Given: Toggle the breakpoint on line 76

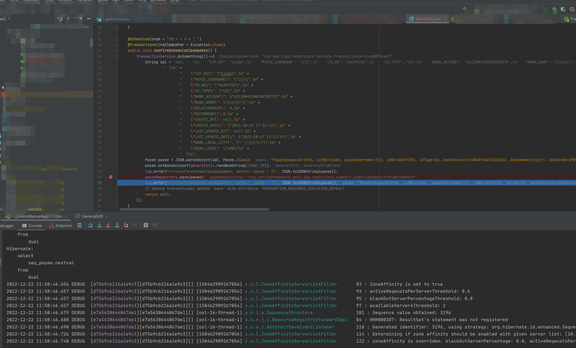Looking at the screenshot, I should tap(111, 177).
